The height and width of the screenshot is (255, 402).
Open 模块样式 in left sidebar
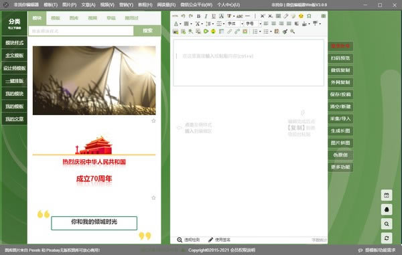pos(14,43)
